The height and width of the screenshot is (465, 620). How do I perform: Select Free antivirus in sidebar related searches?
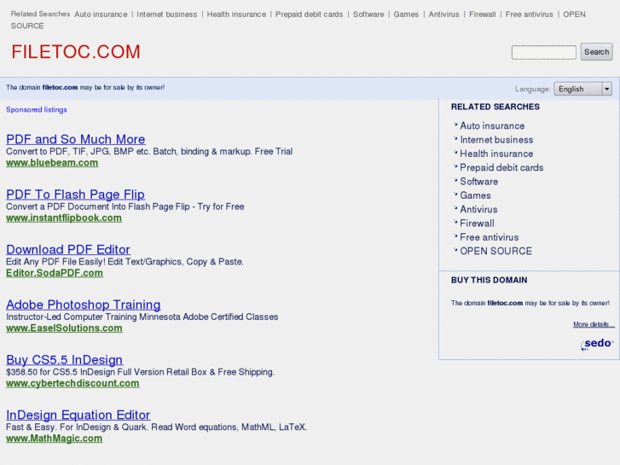point(490,237)
